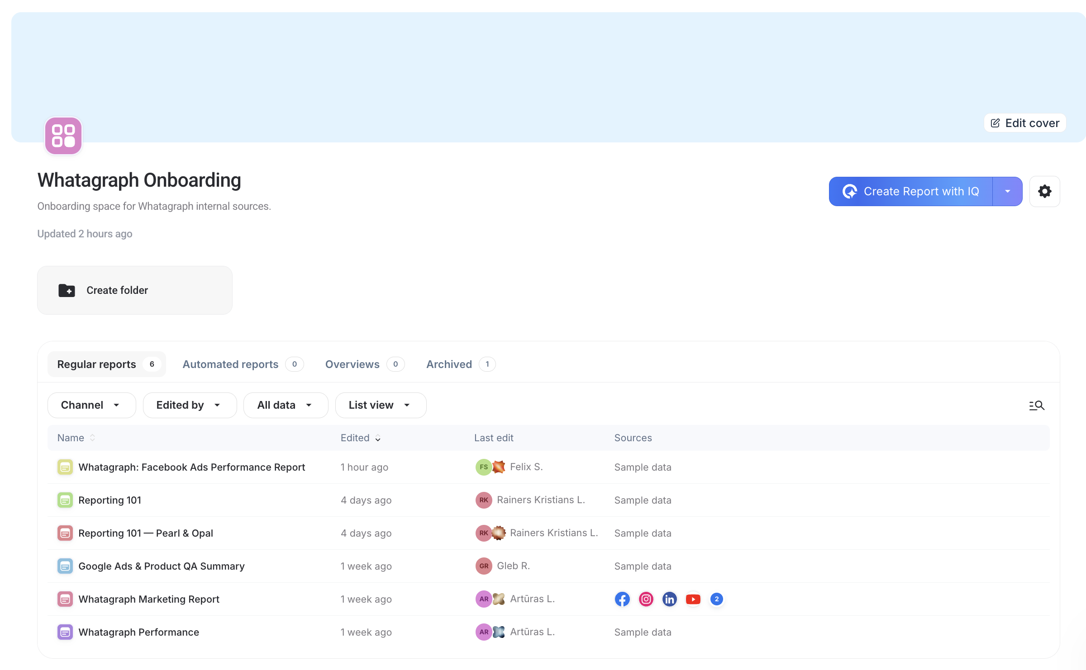Image resolution: width=1086 pixels, height=670 pixels.
Task: Sort by Edited column header
Action: (361, 438)
